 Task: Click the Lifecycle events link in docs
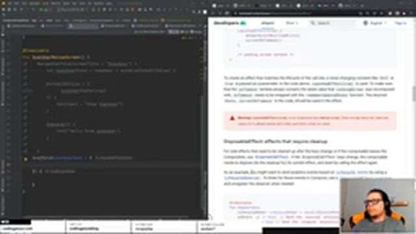click(352, 172)
